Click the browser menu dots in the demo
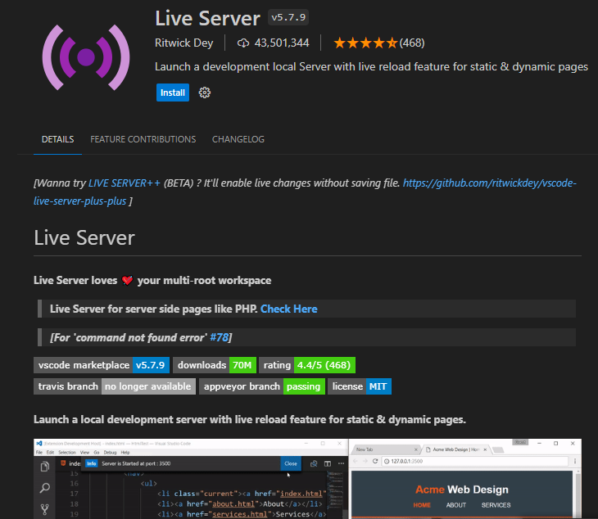The height and width of the screenshot is (519, 598). (x=575, y=461)
